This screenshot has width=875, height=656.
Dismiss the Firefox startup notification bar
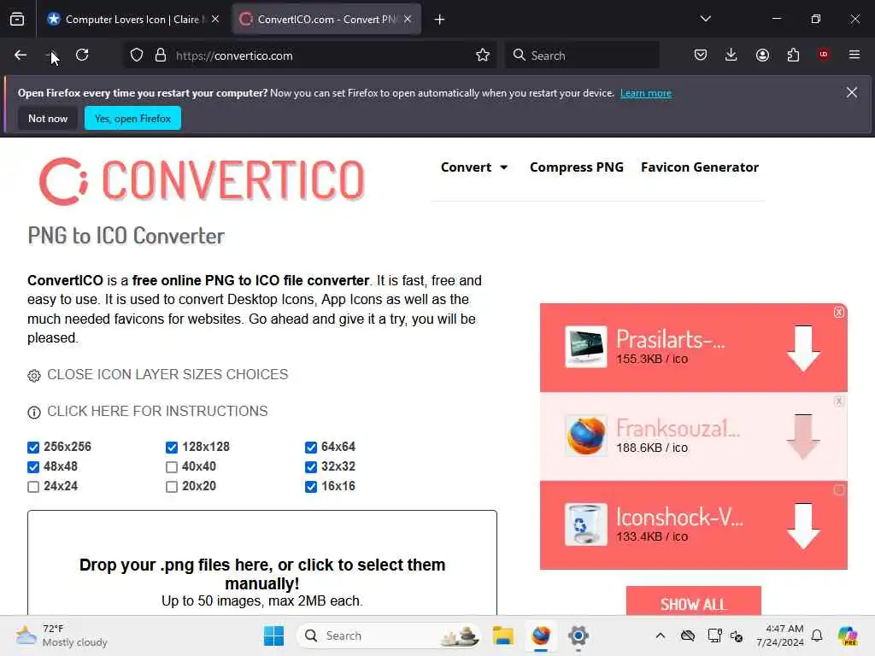[x=852, y=92]
